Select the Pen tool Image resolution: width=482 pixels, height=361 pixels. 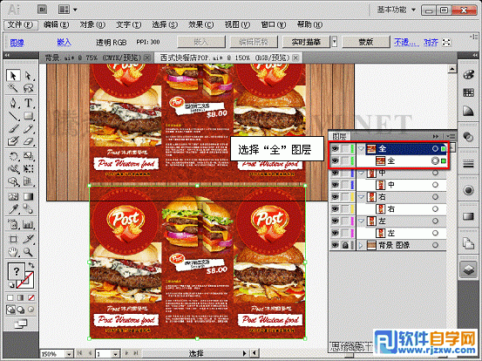[13, 103]
